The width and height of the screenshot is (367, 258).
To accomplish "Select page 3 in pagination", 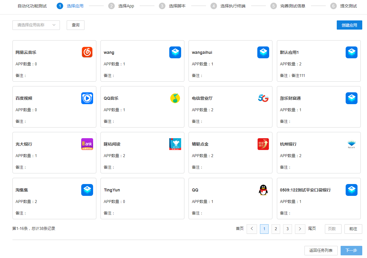I will 287,229.
